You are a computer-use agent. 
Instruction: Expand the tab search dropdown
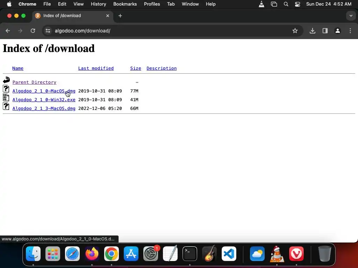pos(351,16)
